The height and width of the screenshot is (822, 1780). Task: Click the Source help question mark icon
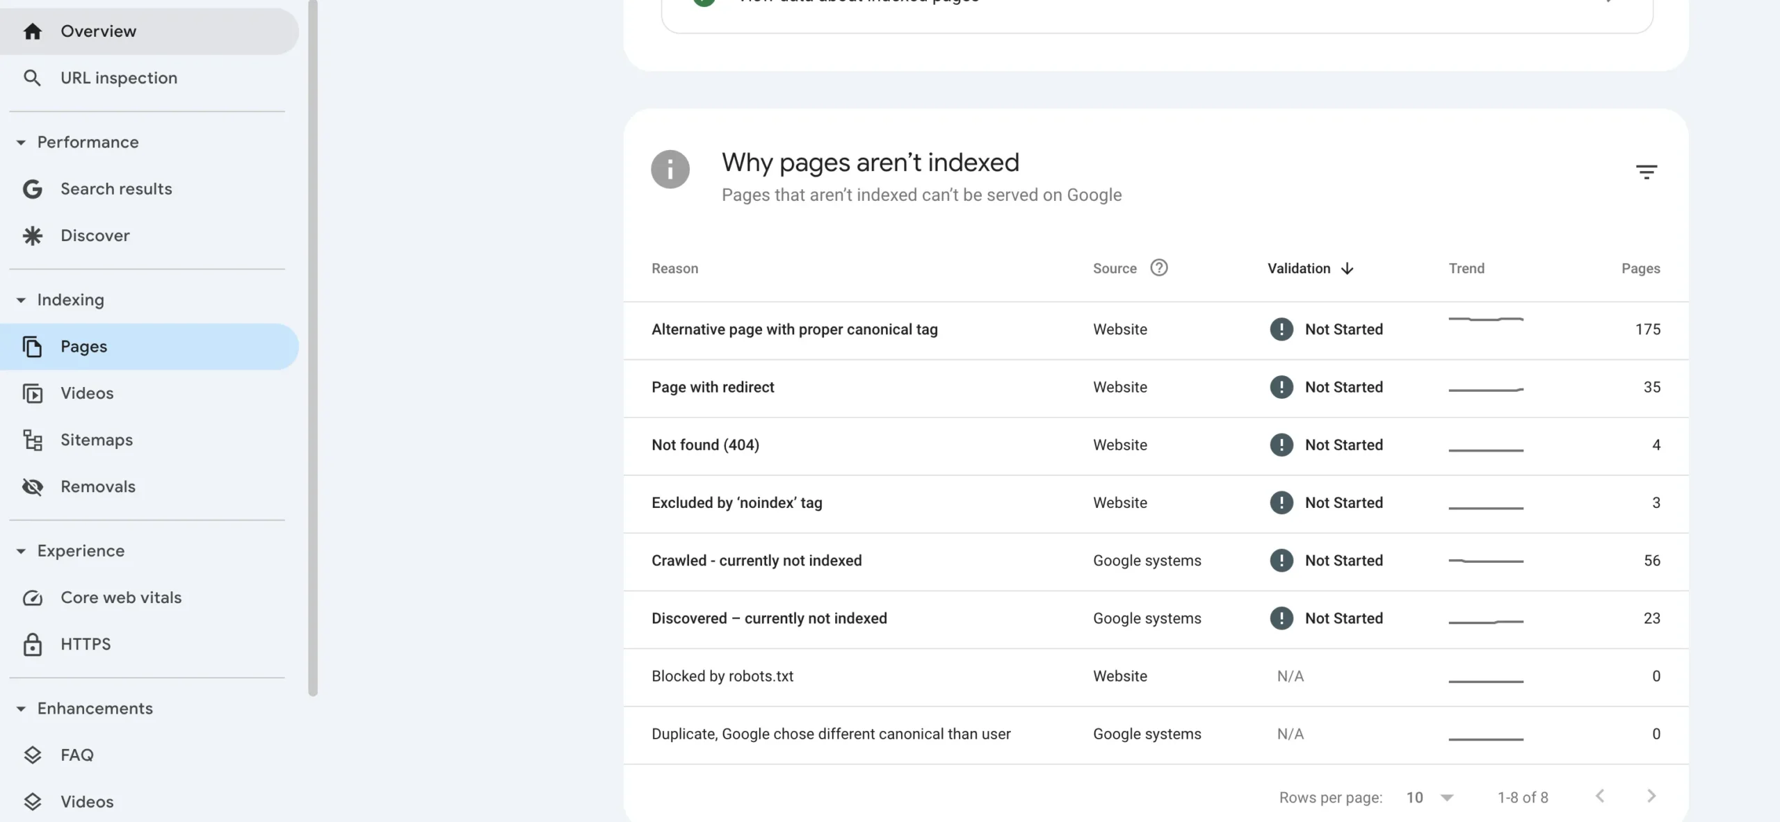1158,268
